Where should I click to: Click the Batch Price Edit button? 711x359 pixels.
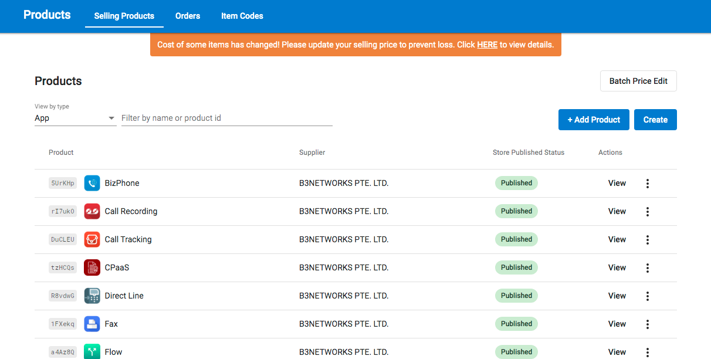[638, 81]
